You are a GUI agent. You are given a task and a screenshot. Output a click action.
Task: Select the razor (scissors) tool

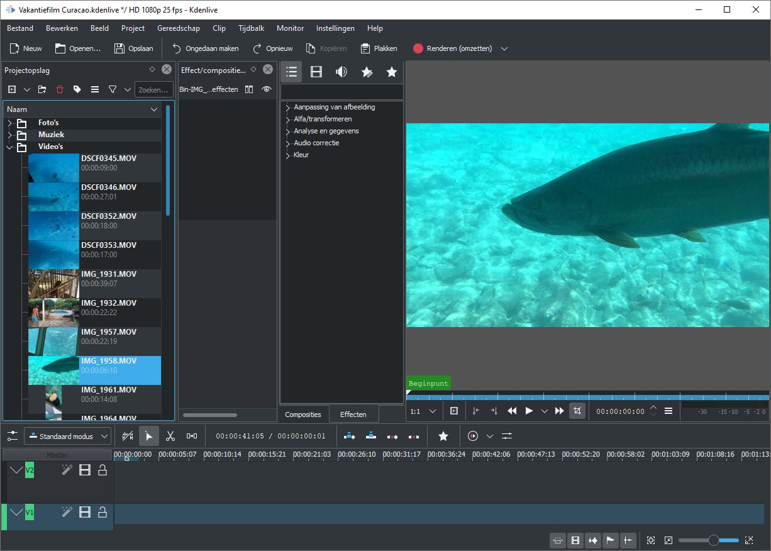click(170, 436)
